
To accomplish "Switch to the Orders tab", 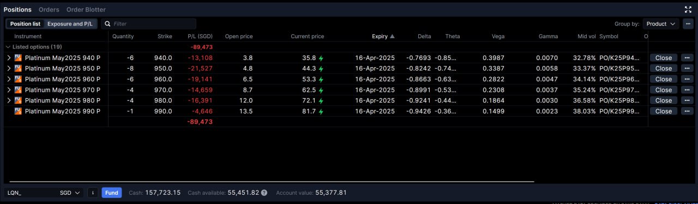I will pos(49,9).
